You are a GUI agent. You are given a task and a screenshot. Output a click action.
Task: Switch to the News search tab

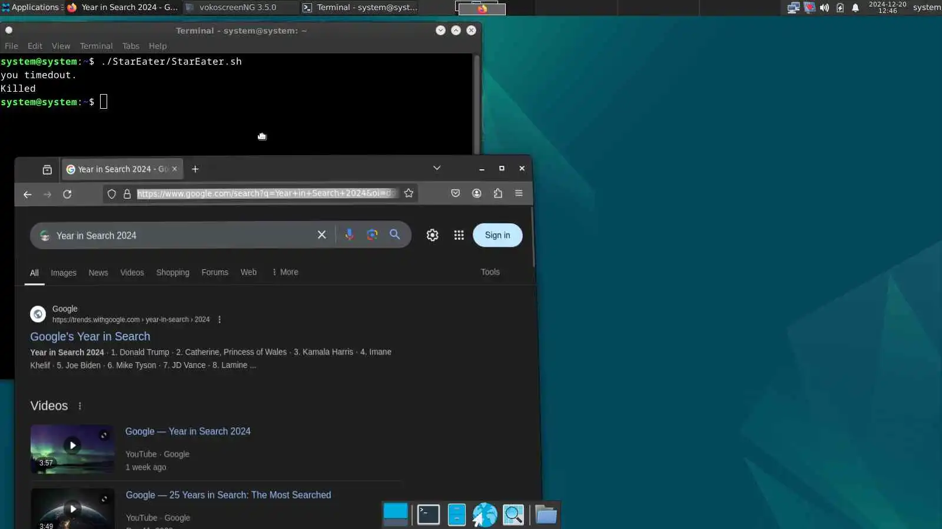coord(98,273)
